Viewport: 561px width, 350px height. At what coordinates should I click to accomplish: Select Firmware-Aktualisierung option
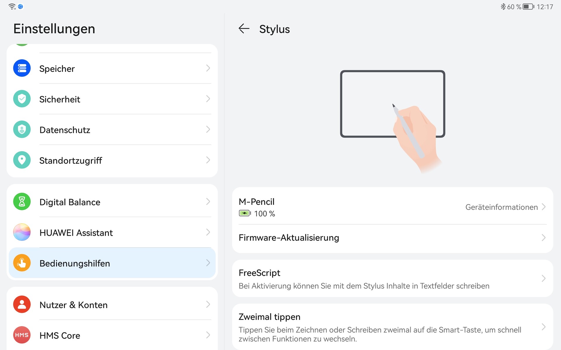click(x=289, y=238)
